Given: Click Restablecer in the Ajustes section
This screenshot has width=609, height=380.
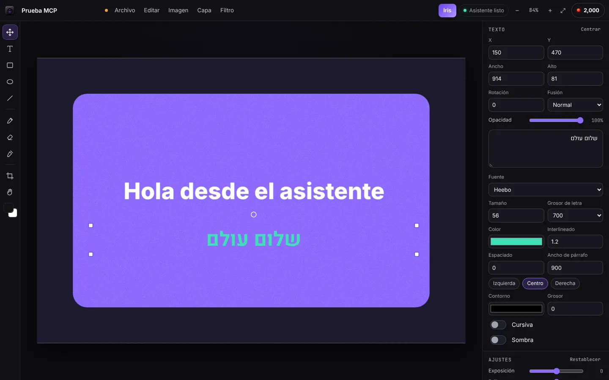Looking at the screenshot, I should [x=585, y=360].
